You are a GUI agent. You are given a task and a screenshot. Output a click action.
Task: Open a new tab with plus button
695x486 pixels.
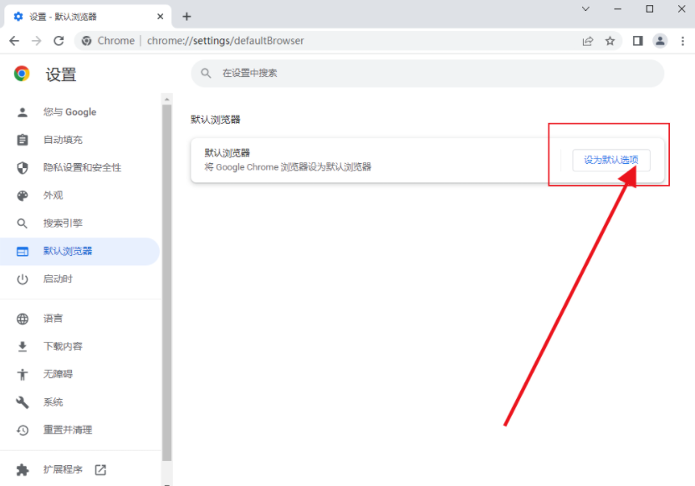187,17
